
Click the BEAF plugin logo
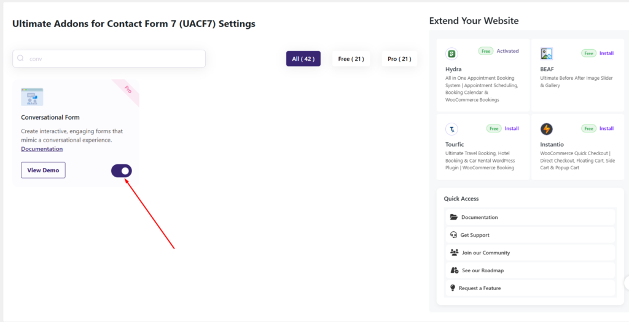[x=546, y=54]
